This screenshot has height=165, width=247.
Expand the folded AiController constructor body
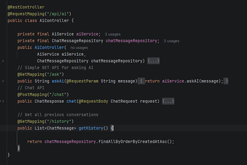153,61
